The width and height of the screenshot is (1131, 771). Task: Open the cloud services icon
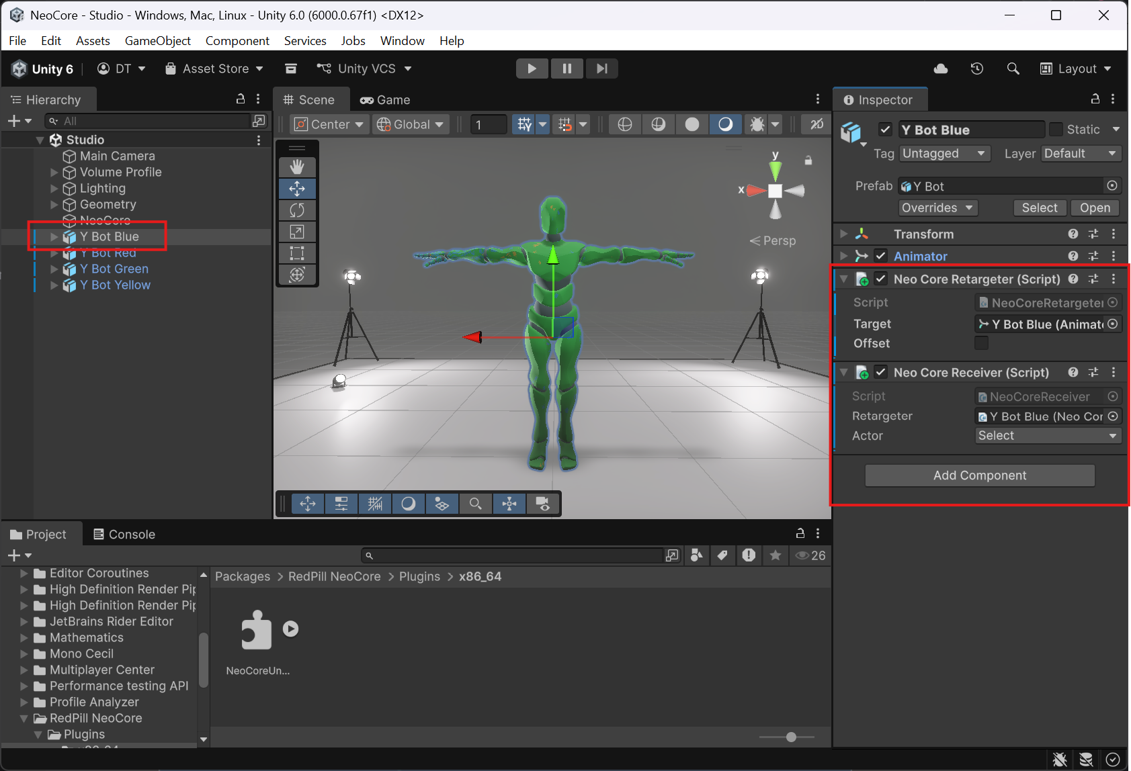coord(941,69)
